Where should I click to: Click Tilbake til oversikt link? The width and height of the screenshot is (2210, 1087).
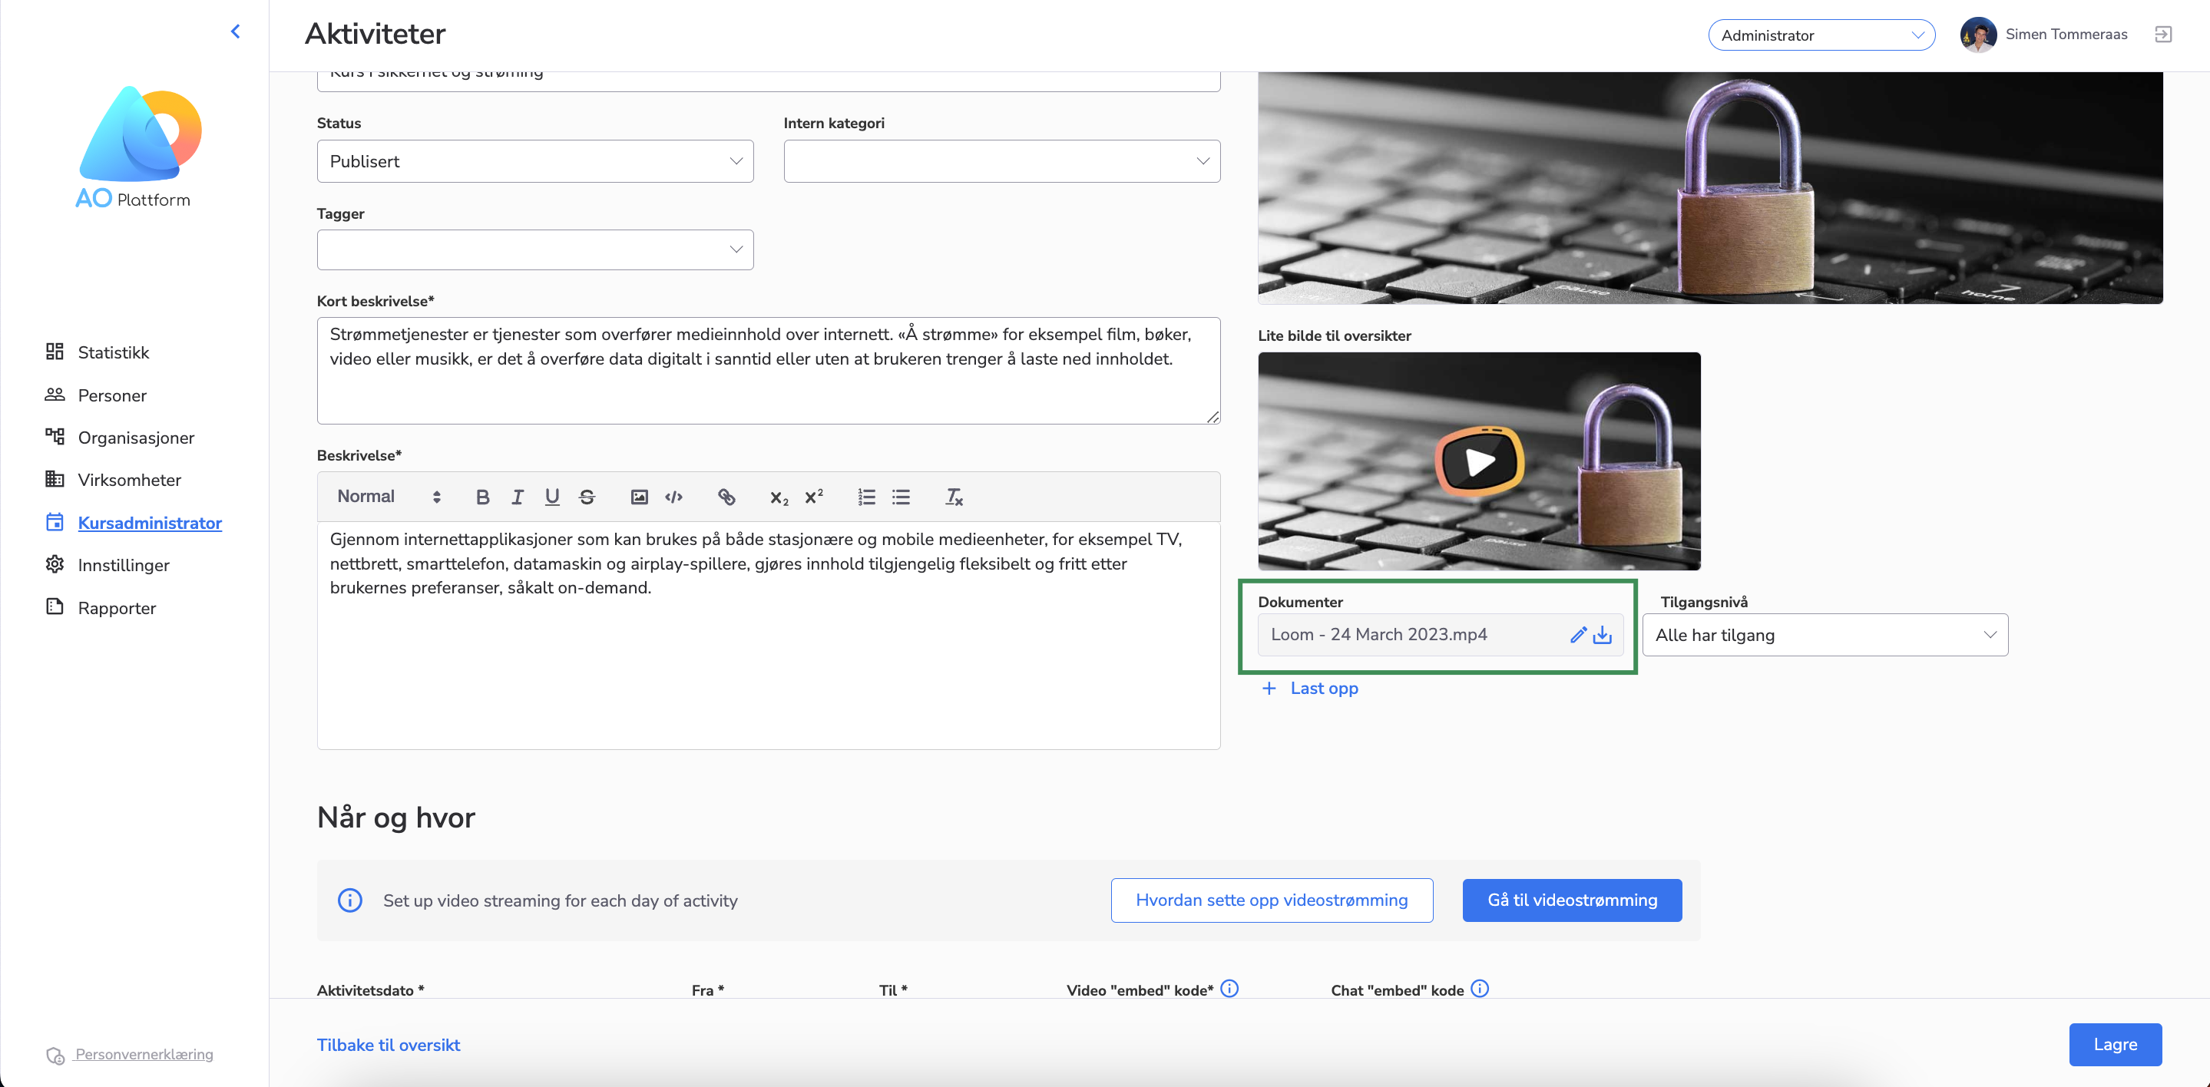(389, 1045)
